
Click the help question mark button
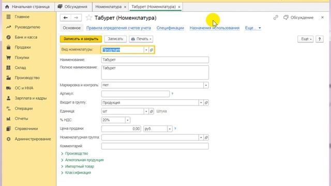320,39
